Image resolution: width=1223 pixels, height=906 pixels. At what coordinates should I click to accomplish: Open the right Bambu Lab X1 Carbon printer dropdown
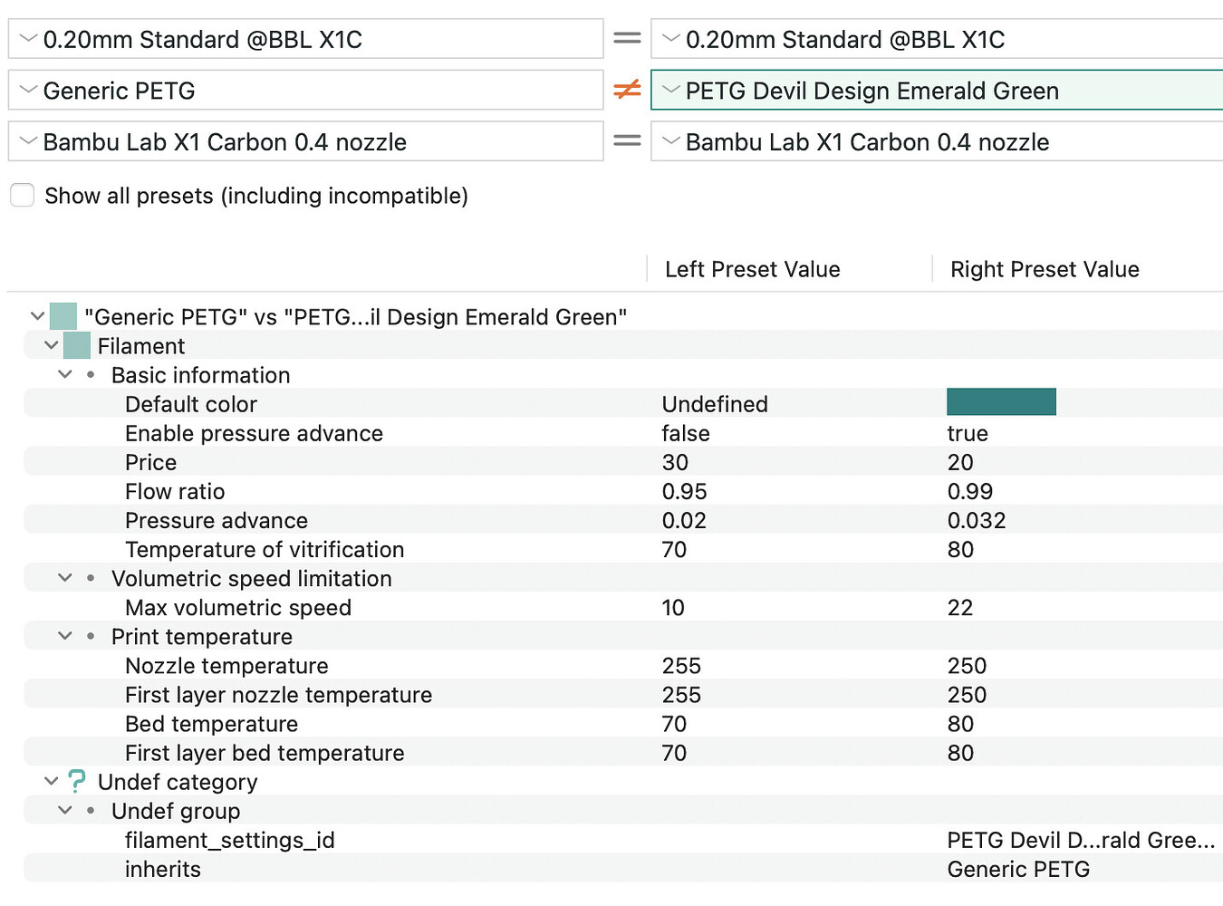coord(937,141)
